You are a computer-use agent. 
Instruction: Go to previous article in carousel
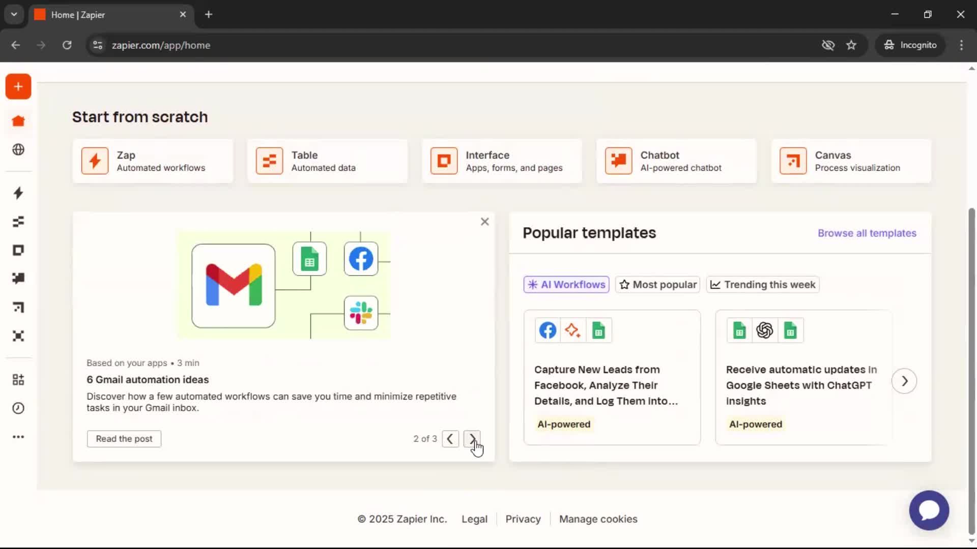[450, 439]
